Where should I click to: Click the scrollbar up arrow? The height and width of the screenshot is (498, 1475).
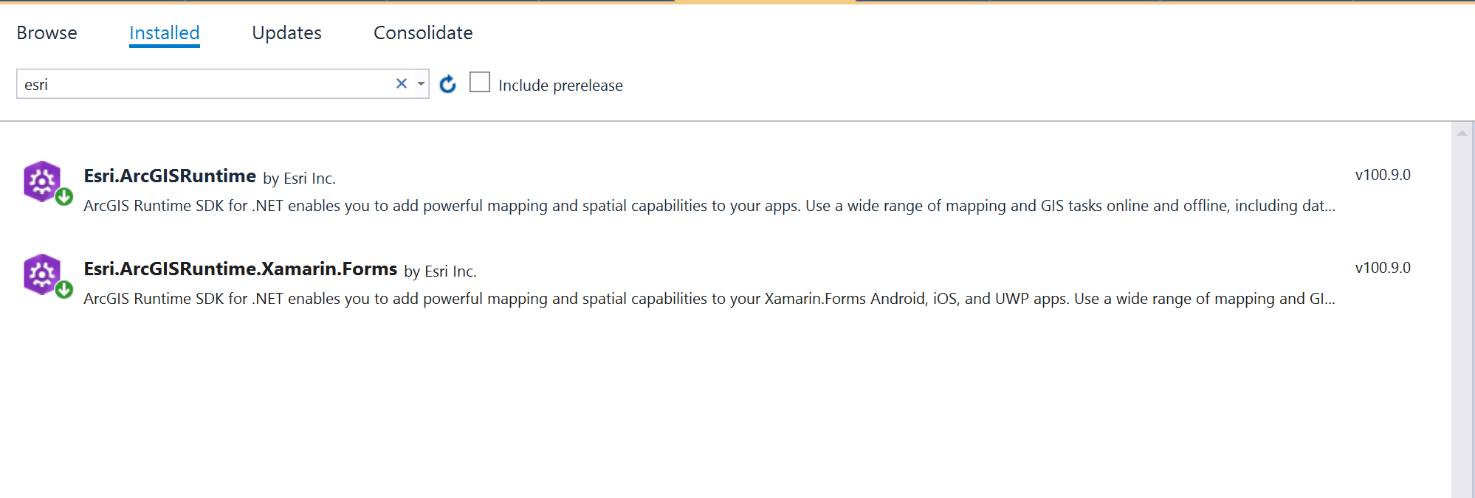click(x=1462, y=133)
